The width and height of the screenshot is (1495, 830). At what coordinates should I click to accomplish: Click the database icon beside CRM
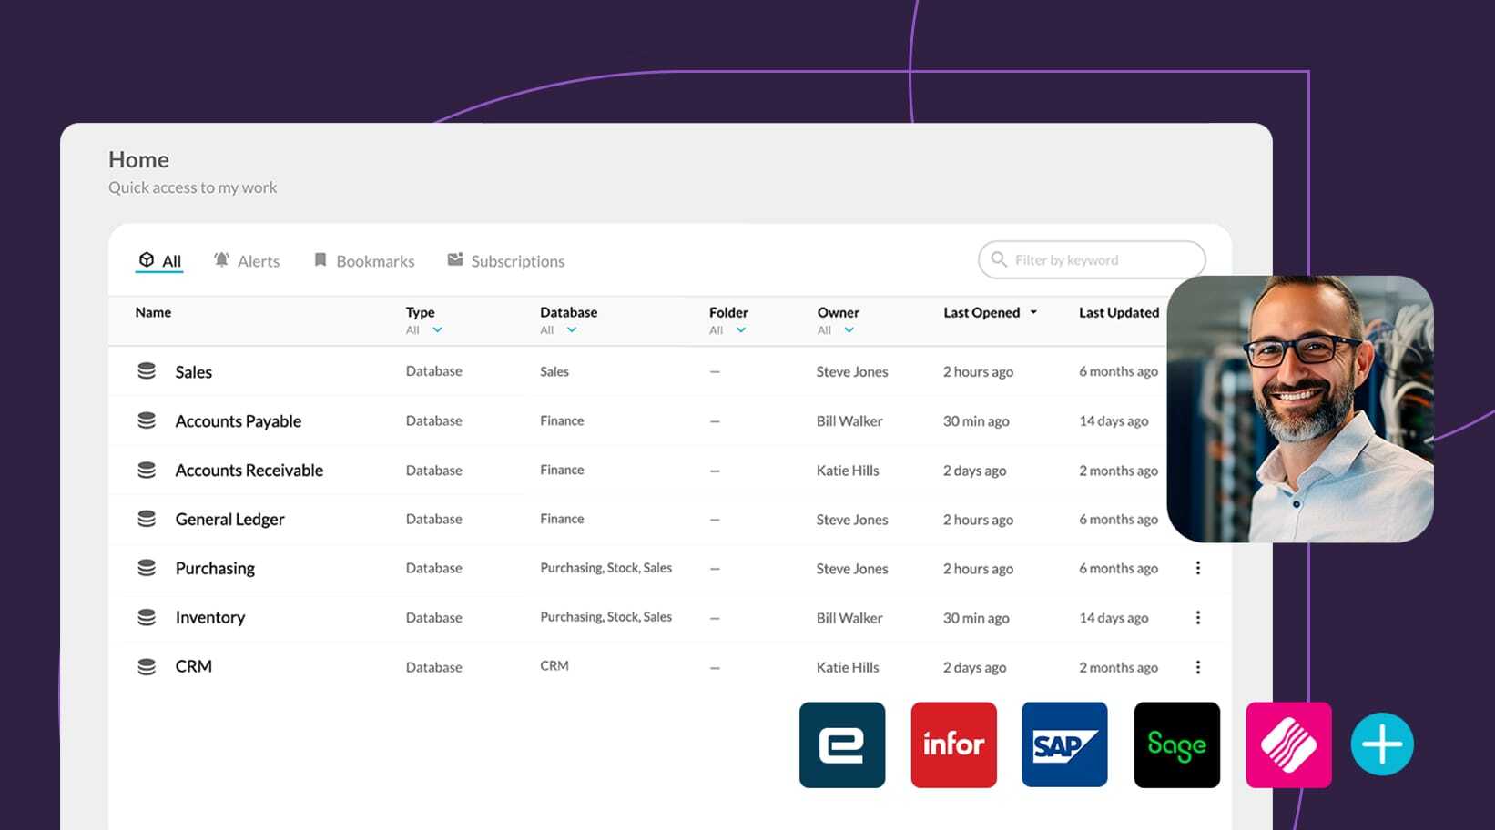147,666
